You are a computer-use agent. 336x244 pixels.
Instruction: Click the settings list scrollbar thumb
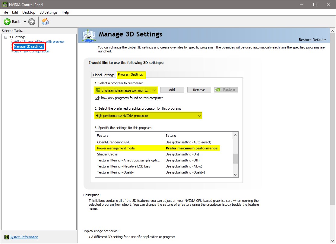pos(235,158)
